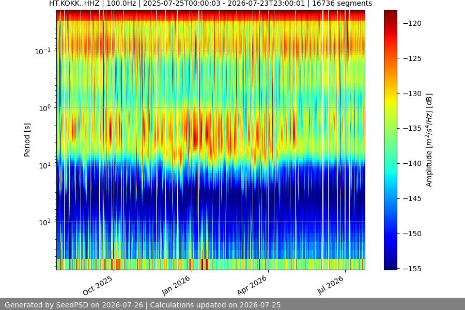
Task: Click the −145 colorbar tick label
Action: click(x=412, y=198)
